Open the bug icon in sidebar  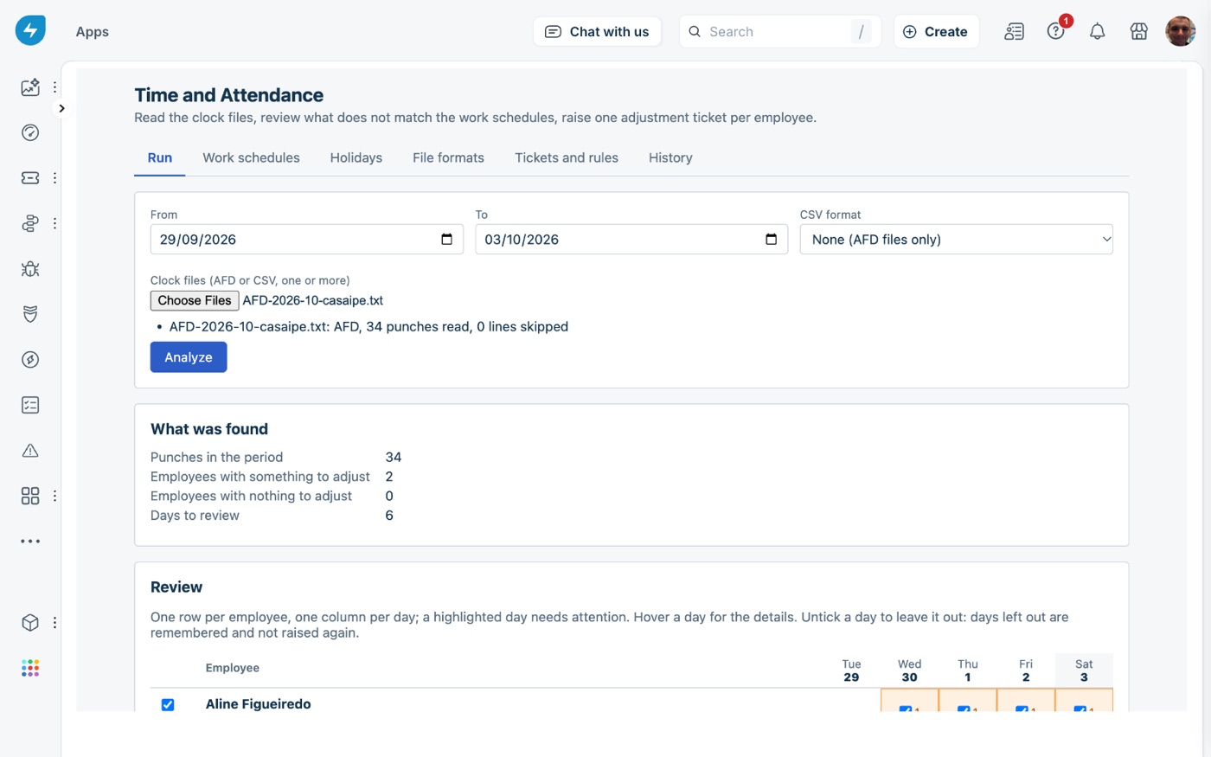click(30, 269)
